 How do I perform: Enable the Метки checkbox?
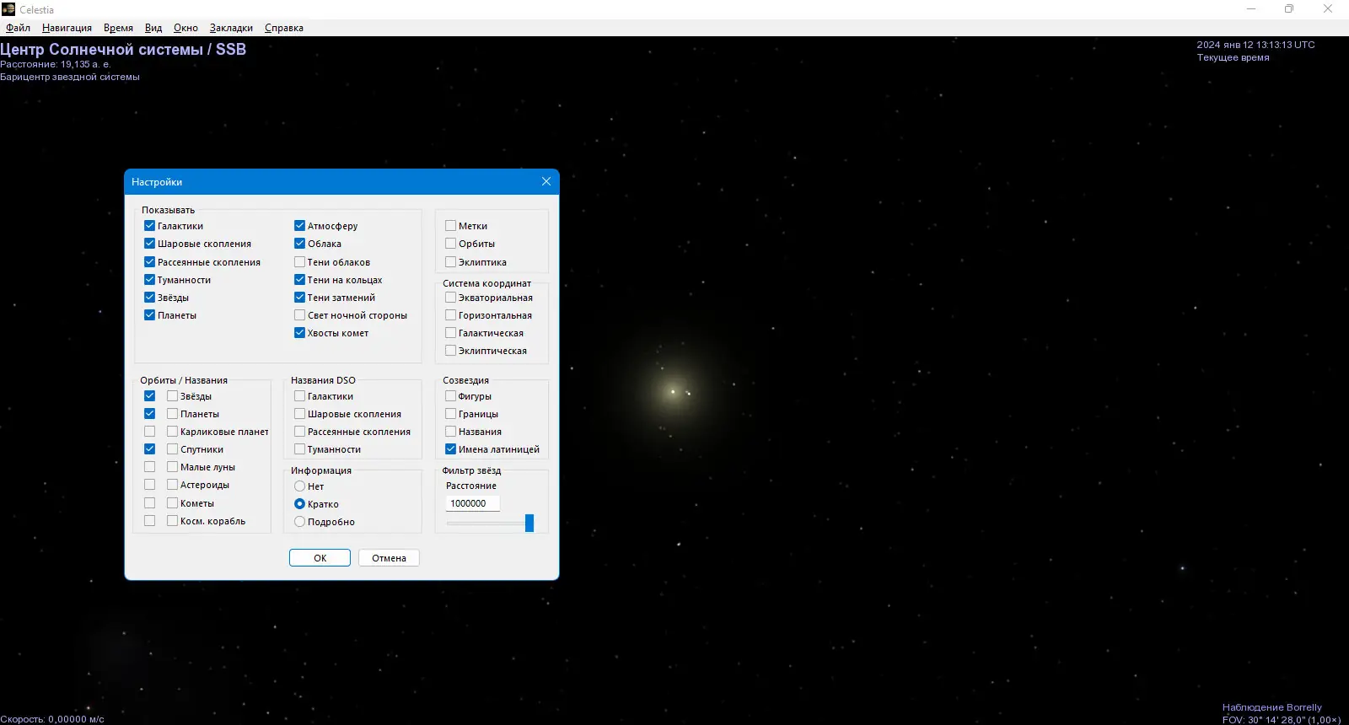pos(450,226)
